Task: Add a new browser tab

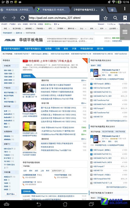Action: (x=112, y=10)
